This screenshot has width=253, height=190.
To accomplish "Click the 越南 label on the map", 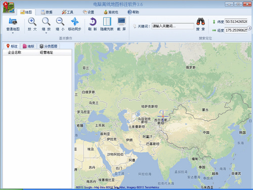I will click(x=215, y=173).
